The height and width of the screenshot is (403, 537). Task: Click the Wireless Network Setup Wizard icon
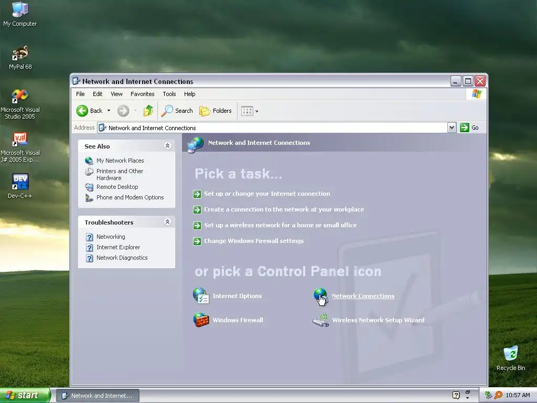point(321,320)
